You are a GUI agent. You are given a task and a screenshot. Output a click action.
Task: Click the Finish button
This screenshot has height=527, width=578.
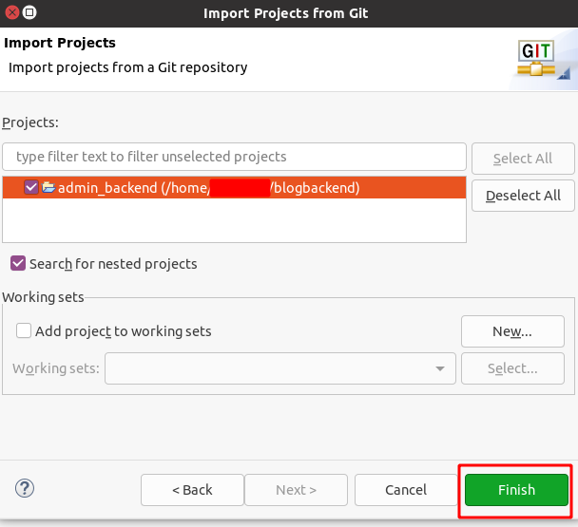pos(516,490)
